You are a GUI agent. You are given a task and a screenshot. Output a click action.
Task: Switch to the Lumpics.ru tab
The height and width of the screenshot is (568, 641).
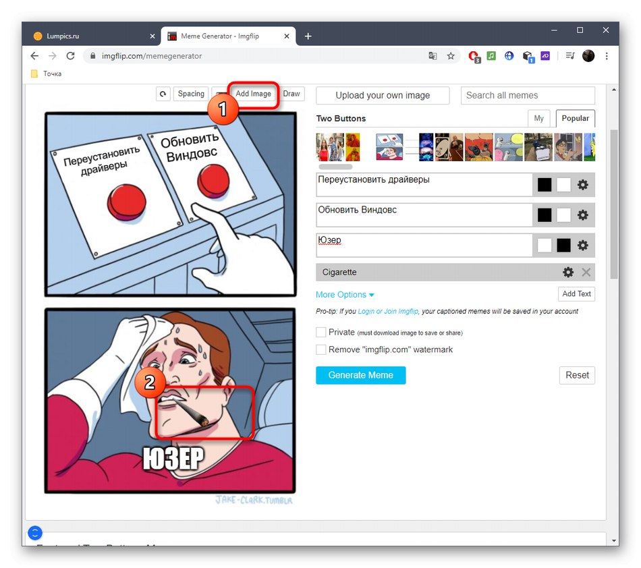point(92,36)
